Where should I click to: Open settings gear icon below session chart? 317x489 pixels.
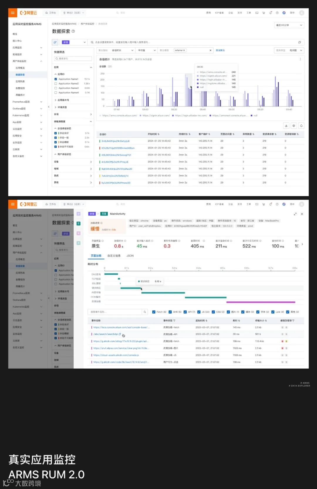point(294,126)
